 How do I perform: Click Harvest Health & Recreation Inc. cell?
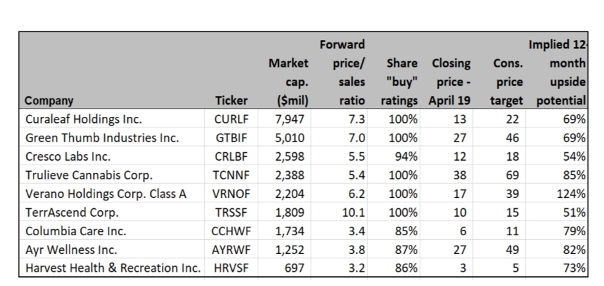pos(112,267)
